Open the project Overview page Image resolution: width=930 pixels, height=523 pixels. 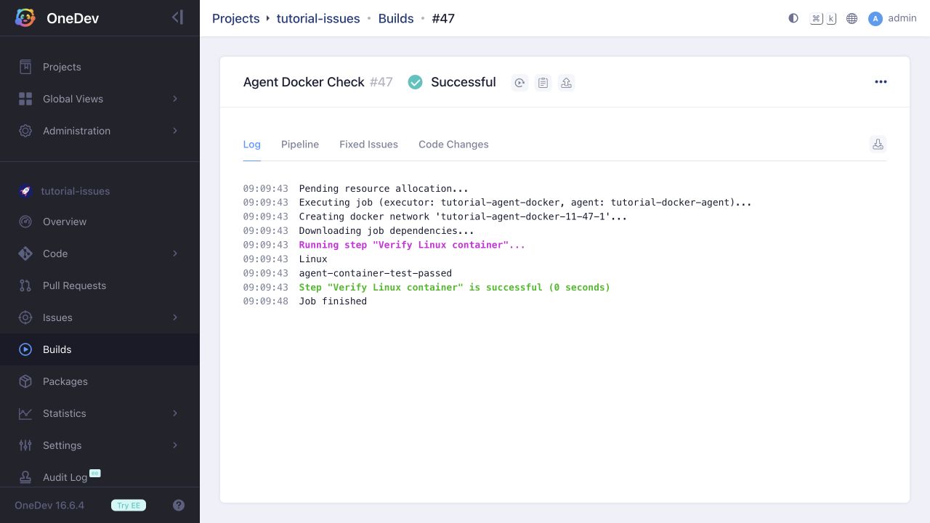coord(100,222)
